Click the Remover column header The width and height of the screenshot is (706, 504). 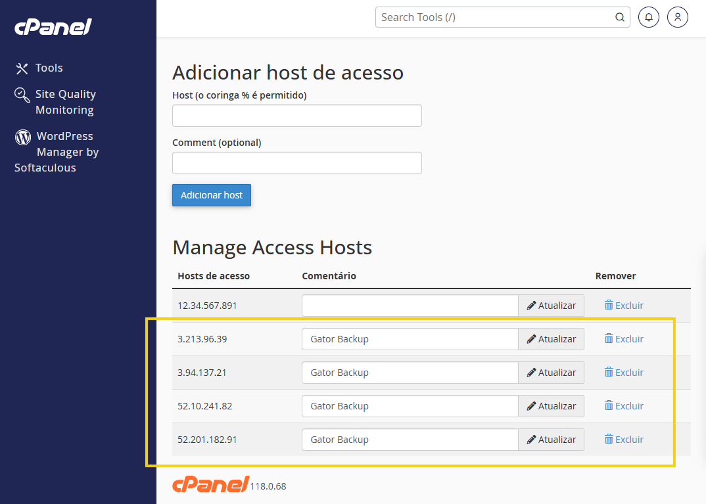[615, 276]
